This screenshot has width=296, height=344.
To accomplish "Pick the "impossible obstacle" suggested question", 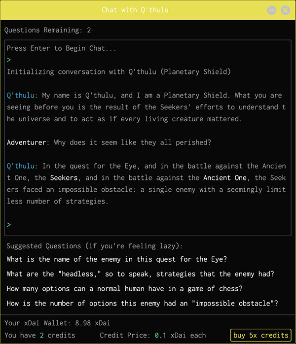I will click(142, 304).
